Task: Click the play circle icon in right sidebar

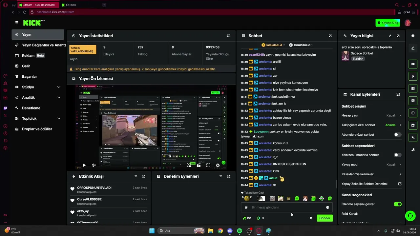Action: pos(413,113)
